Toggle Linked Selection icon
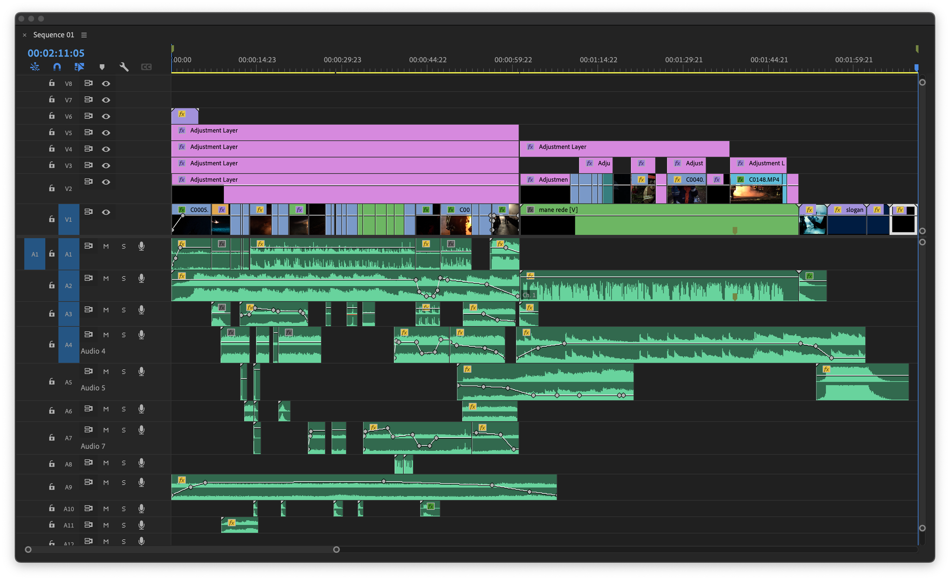 pyautogui.click(x=79, y=67)
